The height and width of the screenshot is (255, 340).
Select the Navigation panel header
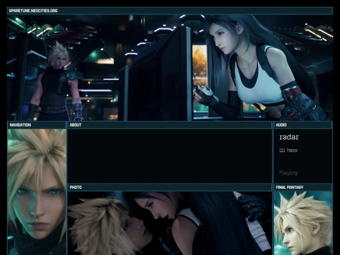tap(37, 125)
